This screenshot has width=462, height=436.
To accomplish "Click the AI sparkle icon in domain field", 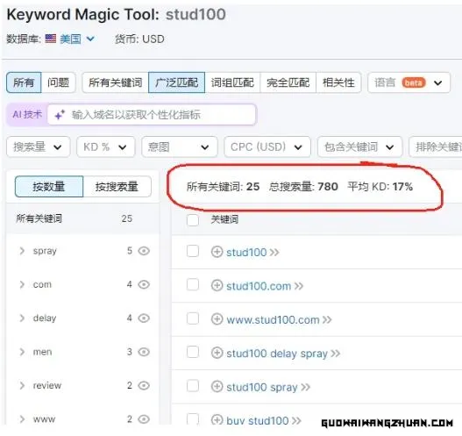I will pyautogui.click(x=60, y=114).
